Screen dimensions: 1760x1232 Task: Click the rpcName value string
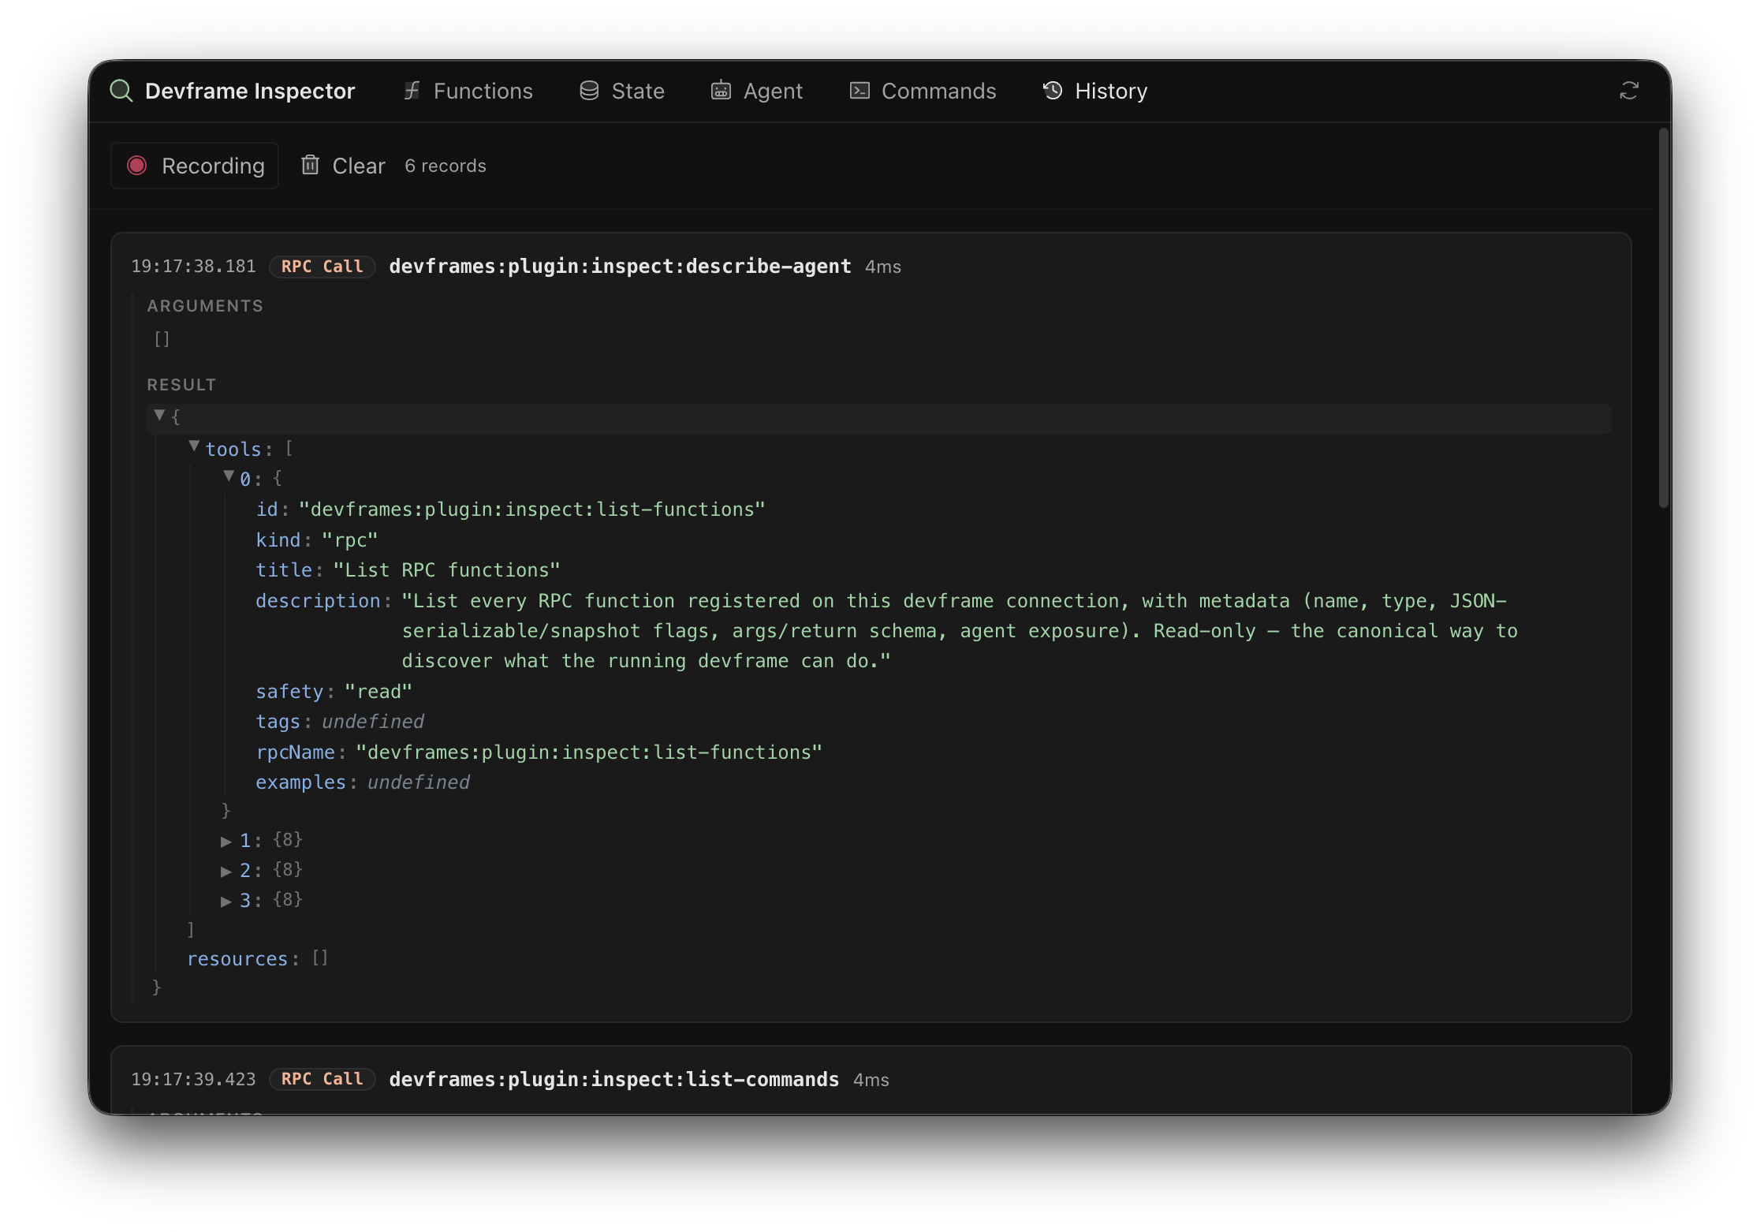[589, 752]
